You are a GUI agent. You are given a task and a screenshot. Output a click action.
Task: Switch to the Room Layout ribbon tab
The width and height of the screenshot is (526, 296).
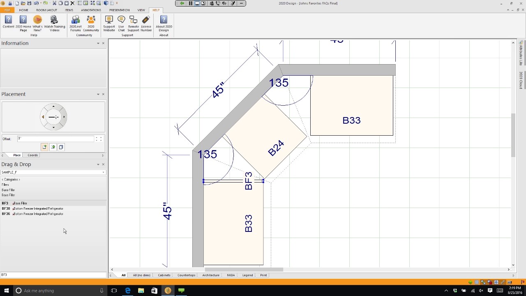(x=46, y=10)
